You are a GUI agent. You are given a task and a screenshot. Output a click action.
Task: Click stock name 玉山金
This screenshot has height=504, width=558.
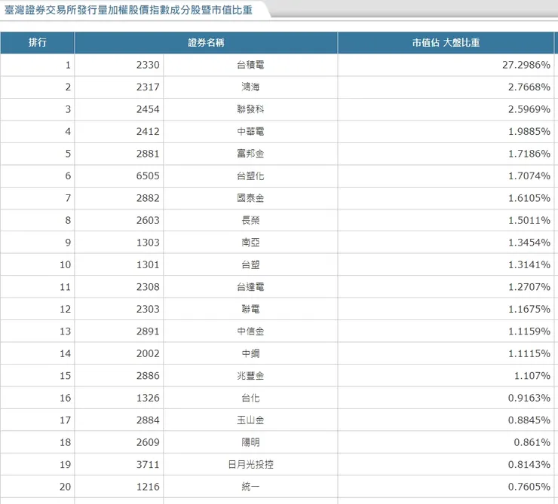tap(250, 420)
